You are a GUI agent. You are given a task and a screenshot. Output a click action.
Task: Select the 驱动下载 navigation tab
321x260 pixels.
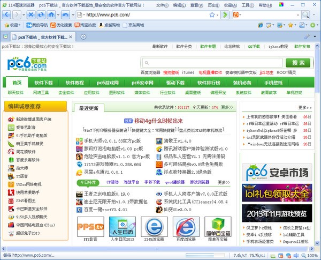175,83
